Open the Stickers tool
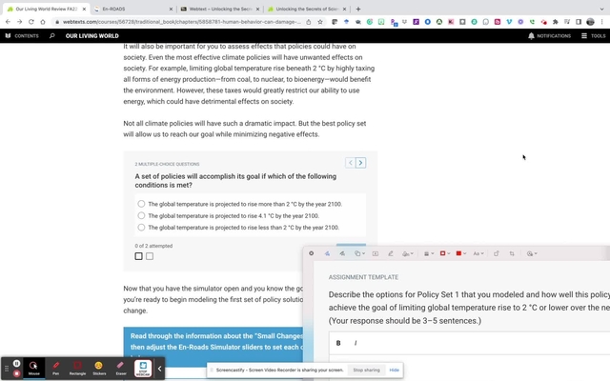 tap(99, 367)
